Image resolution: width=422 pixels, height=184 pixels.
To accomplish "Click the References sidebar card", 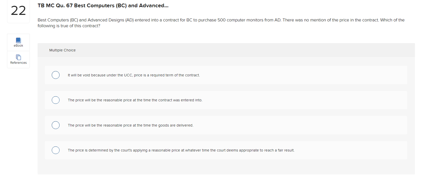I will coord(18,59).
